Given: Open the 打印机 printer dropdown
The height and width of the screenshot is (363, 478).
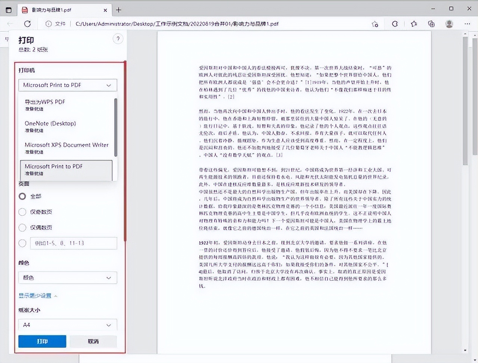Looking at the screenshot, I should (67, 85).
